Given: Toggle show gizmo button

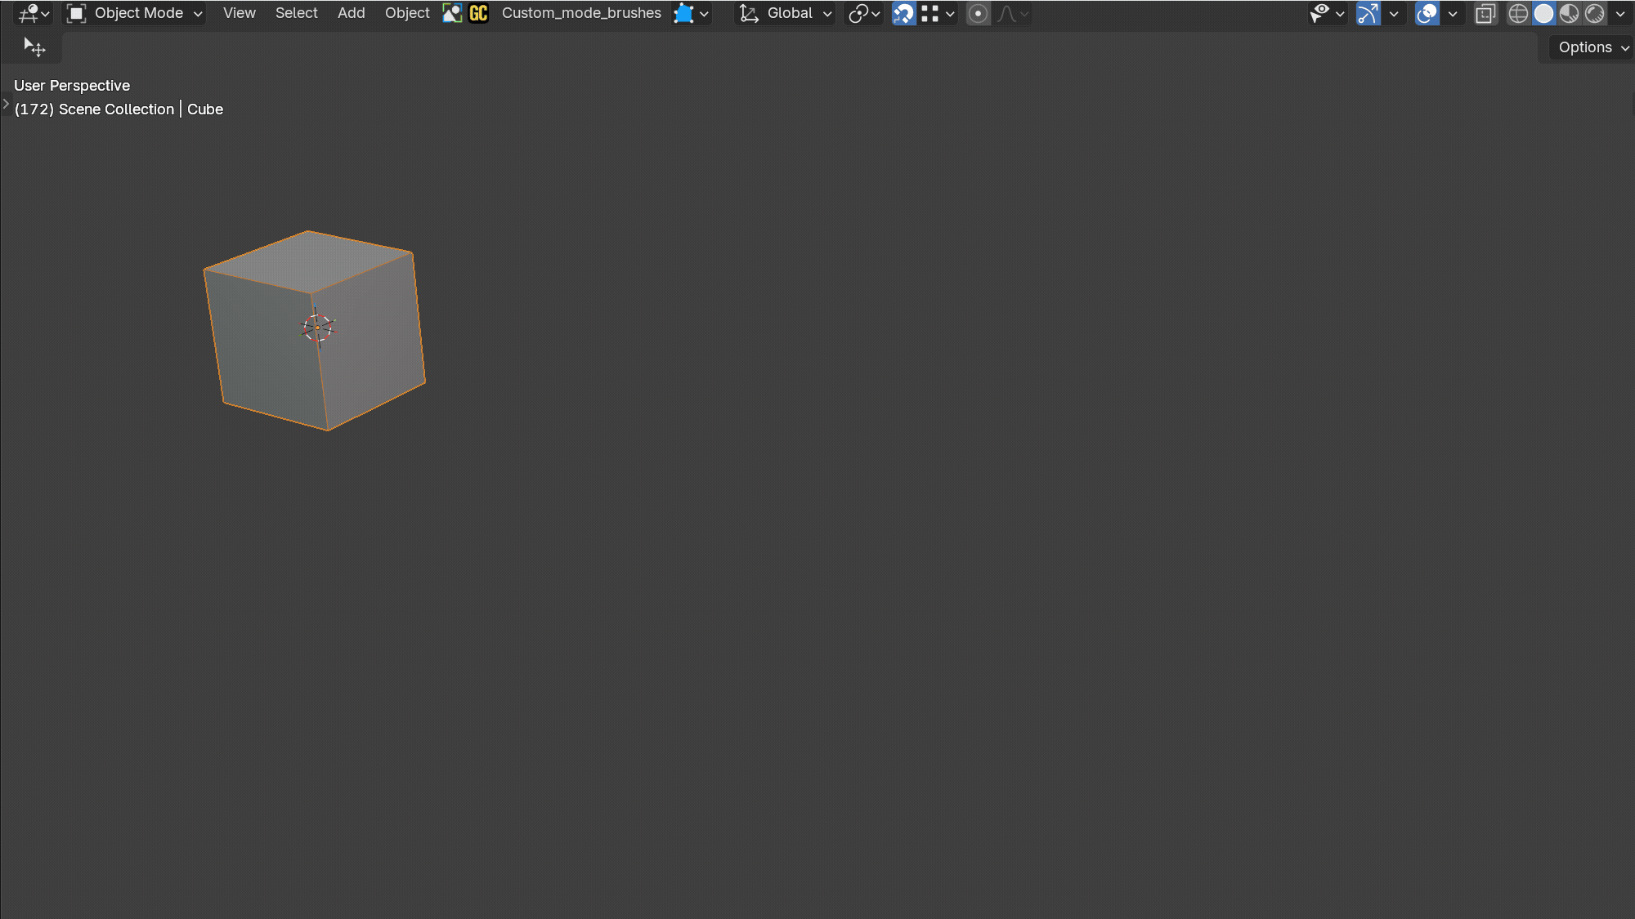Looking at the screenshot, I should [1368, 13].
